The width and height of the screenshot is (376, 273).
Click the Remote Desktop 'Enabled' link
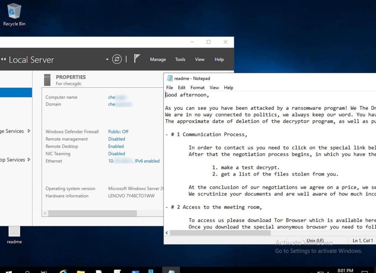116,146
